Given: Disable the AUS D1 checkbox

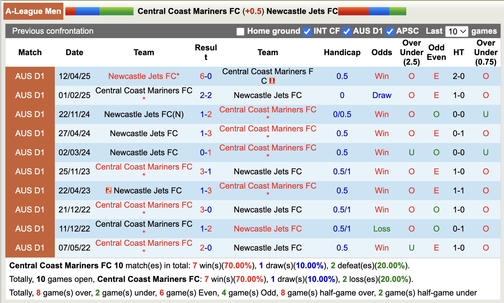Looking at the screenshot, I should [x=347, y=31].
